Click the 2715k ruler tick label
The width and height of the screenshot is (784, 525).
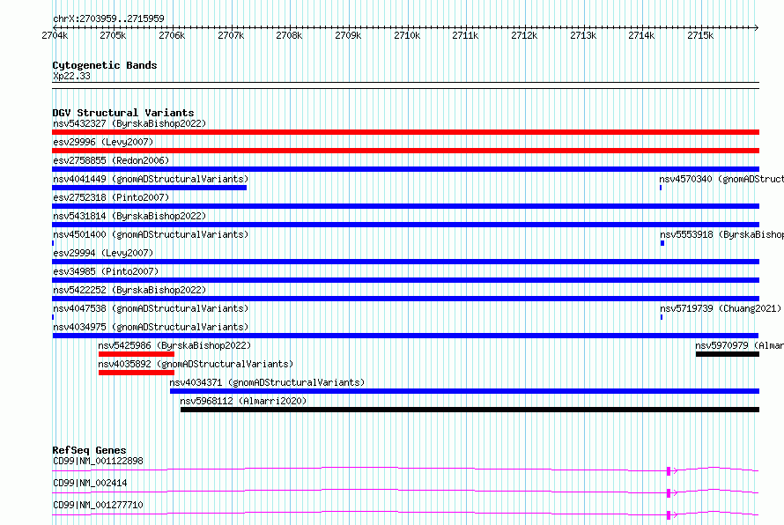pyautogui.click(x=700, y=35)
